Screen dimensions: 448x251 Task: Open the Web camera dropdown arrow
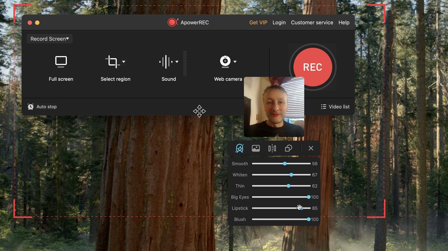[235, 61]
